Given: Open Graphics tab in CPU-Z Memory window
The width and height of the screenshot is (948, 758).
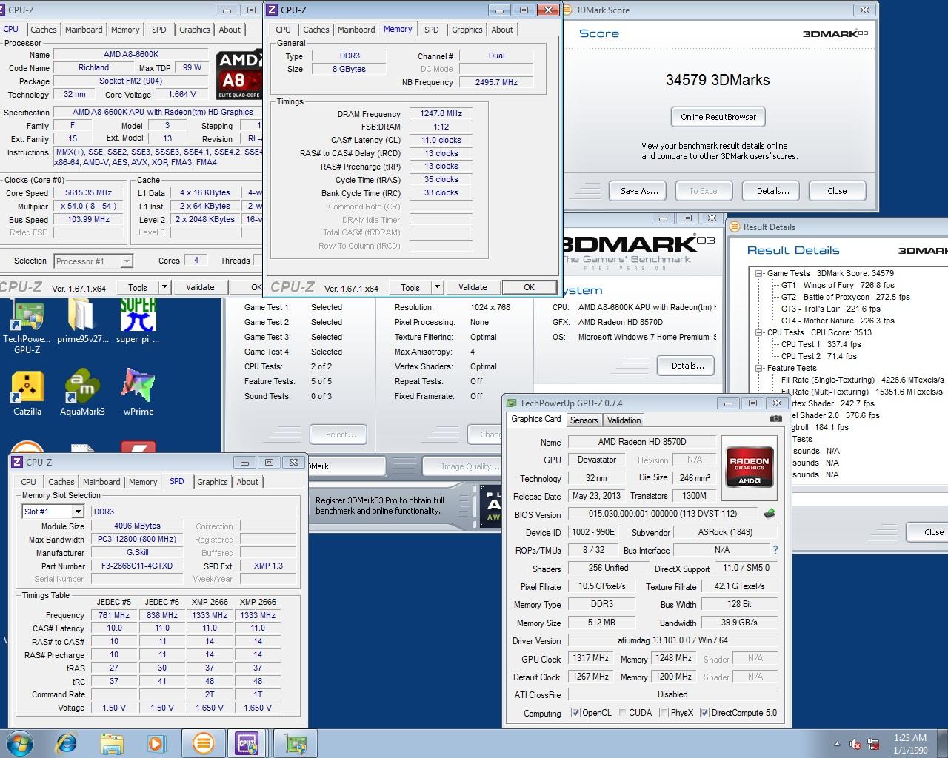Looking at the screenshot, I should pos(467,30).
